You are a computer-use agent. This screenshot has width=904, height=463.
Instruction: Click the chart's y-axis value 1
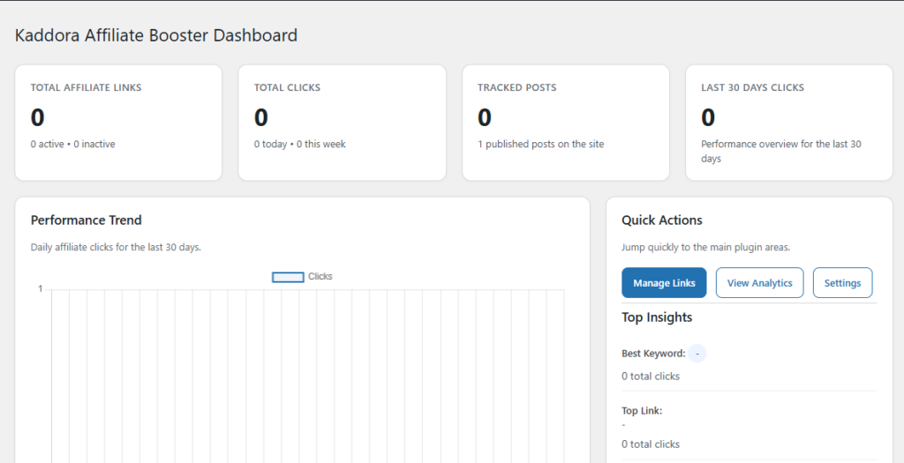[40, 289]
